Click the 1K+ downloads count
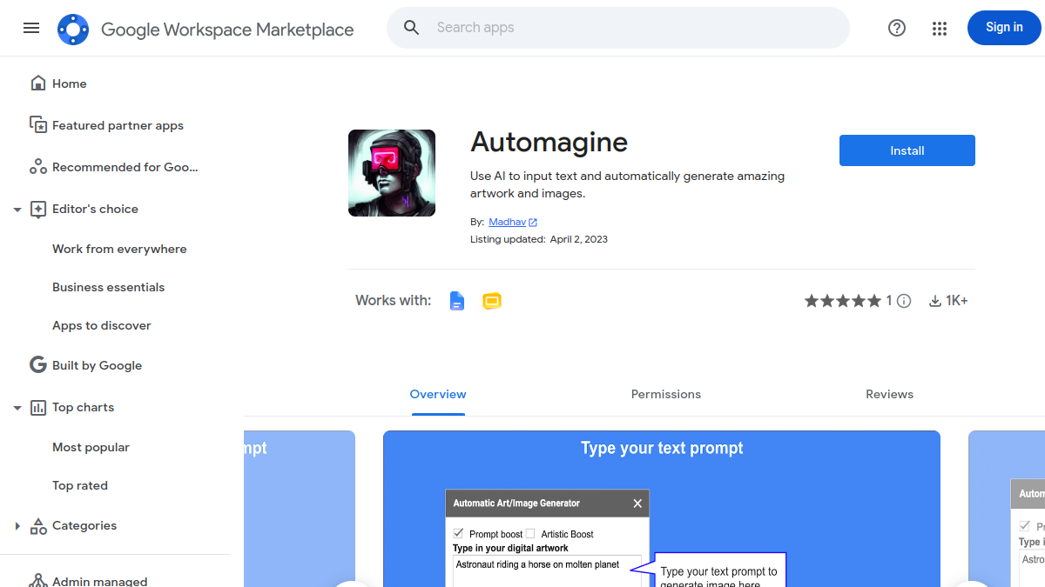Screen dimensions: 1045x587 [x=957, y=301]
